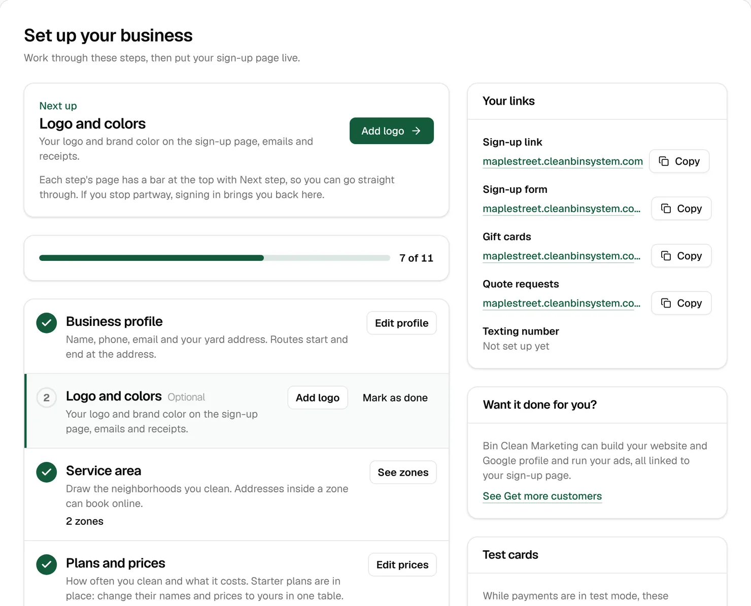This screenshot has width=751, height=606.
Task: Click the Not set up yet texting number text
Action: pos(516,346)
